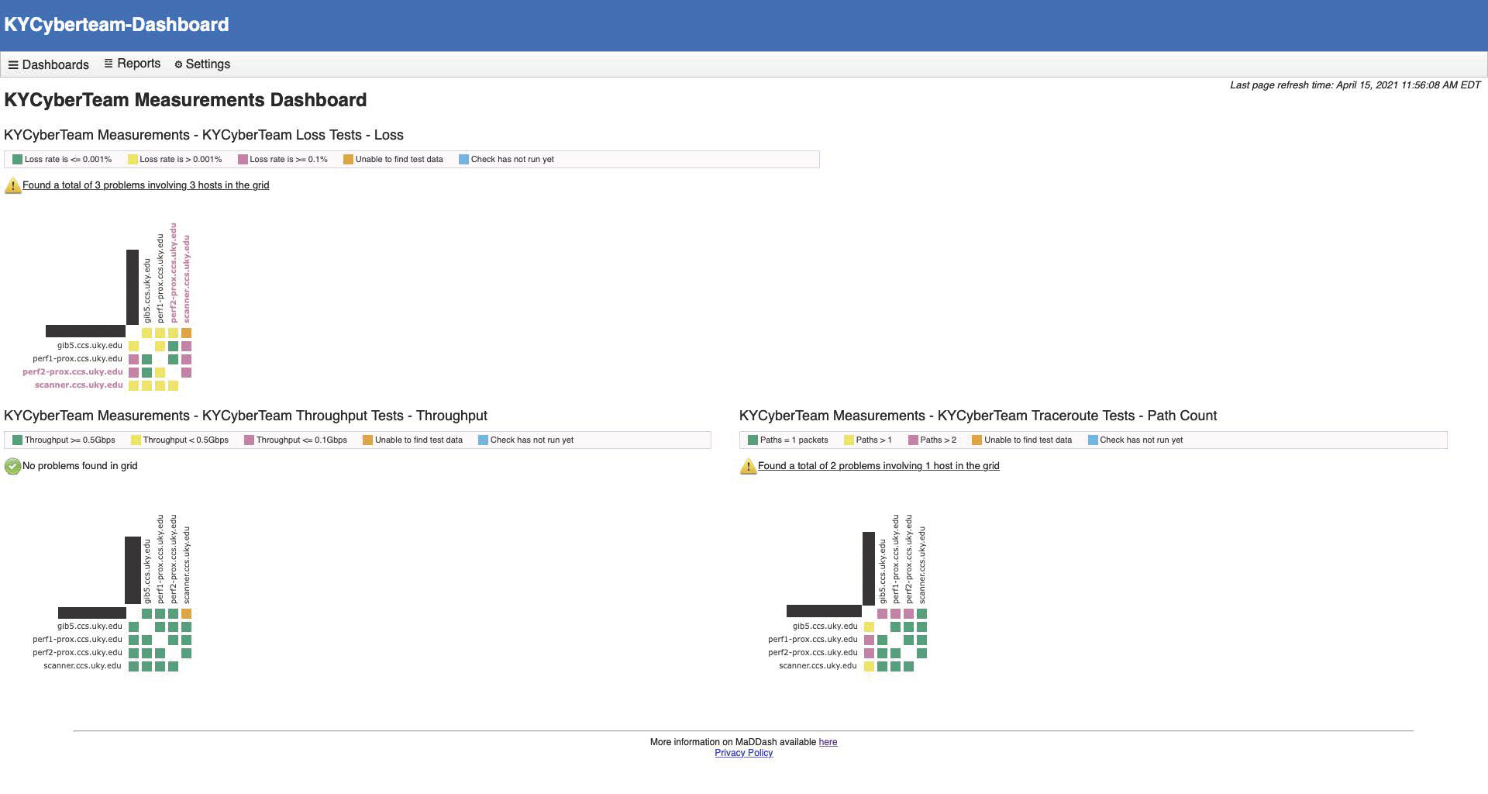Traceroute grid: click gib5 row, perf1-prox column cell
This screenshot has width=1488, height=794.
point(895,627)
